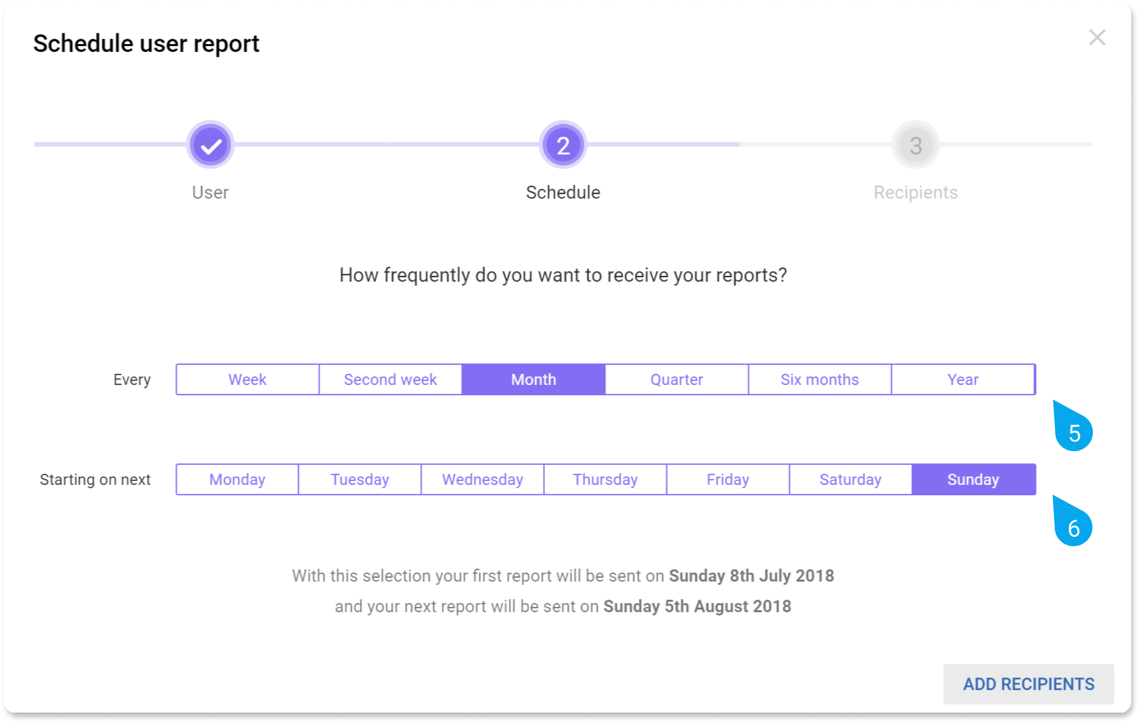Select Saturday start day
The width and height of the screenshot is (1139, 723).
pos(851,480)
